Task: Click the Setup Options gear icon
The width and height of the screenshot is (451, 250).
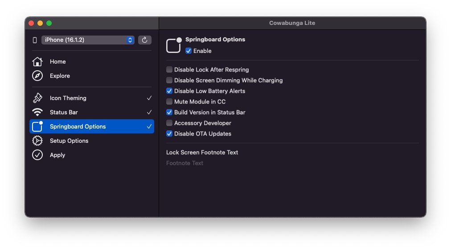Action: click(37, 141)
